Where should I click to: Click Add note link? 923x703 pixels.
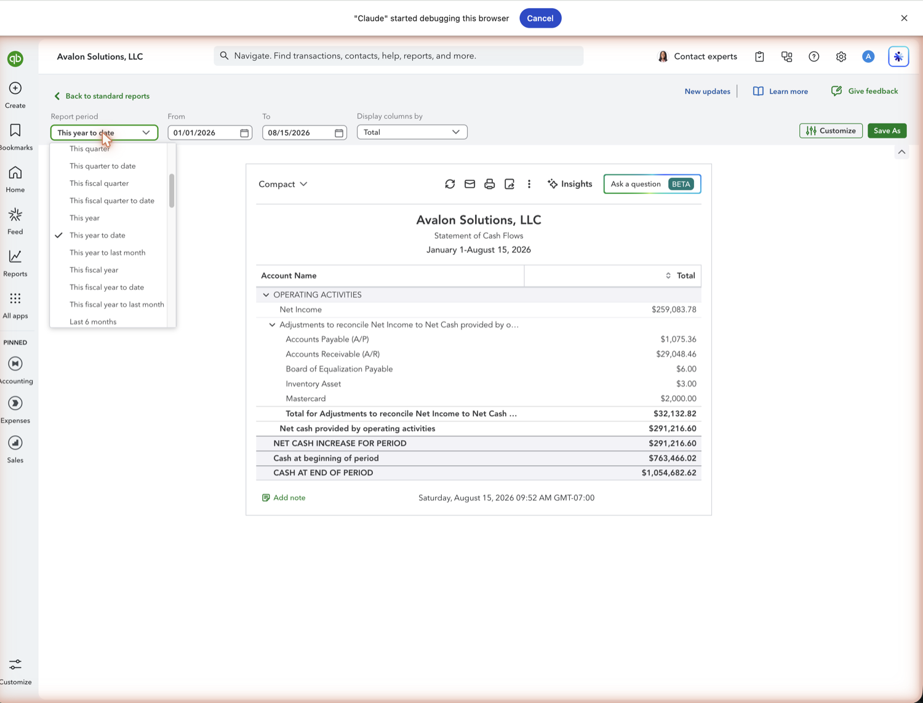[284, 497]
